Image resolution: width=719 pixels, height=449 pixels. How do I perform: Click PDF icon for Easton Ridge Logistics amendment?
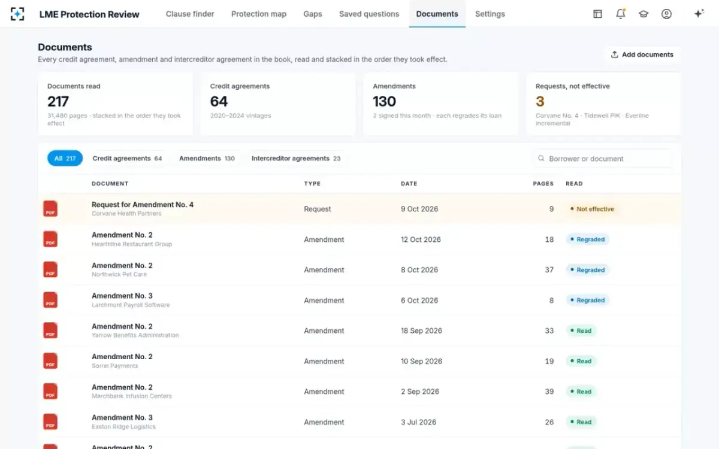50,422
